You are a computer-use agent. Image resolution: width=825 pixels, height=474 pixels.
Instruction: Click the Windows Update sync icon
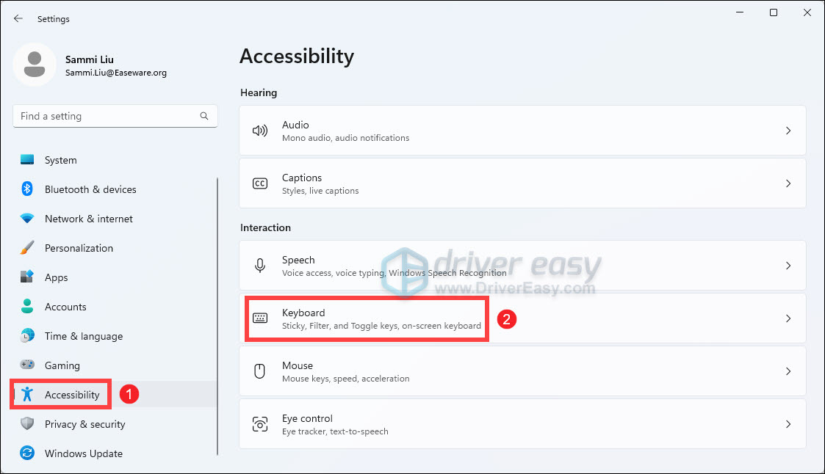tap(27, 453)
